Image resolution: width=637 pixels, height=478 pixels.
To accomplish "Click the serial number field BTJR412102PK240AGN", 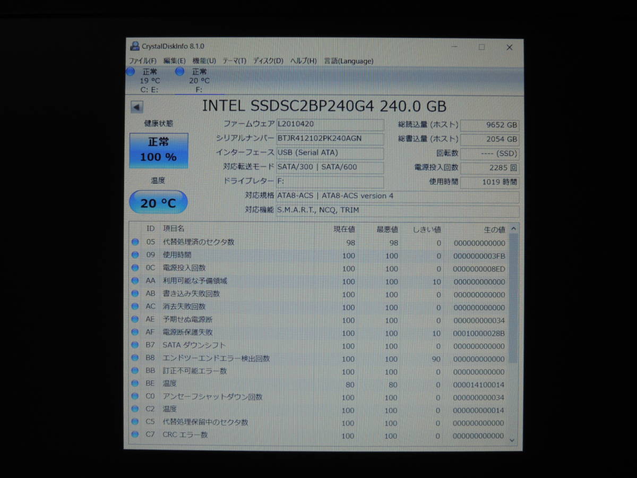I will coord(330,139).
